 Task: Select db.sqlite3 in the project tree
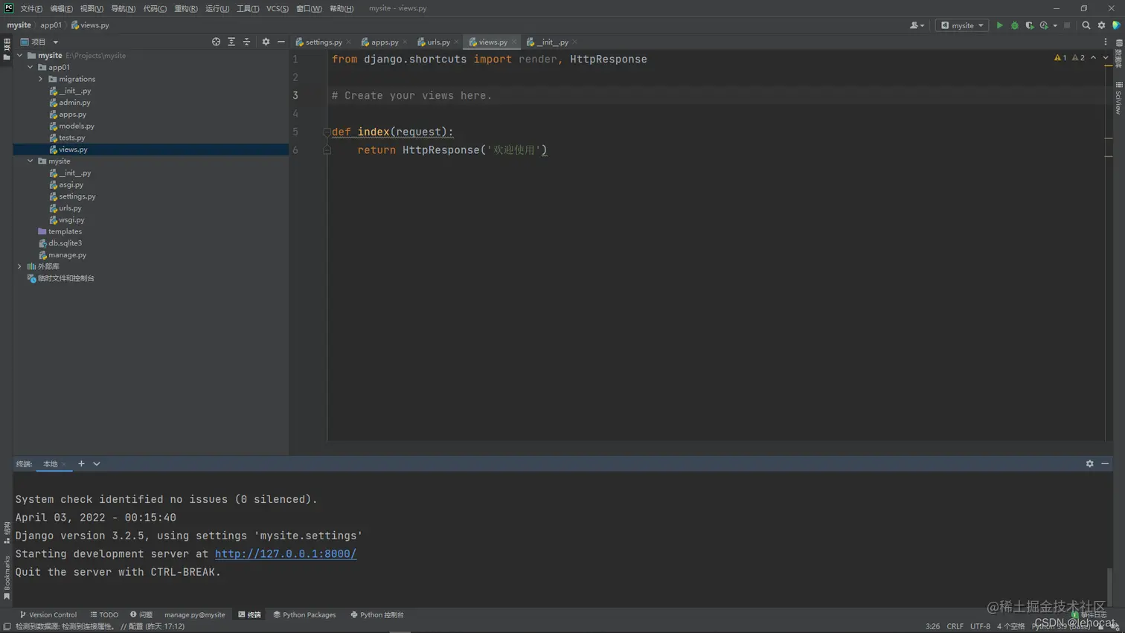pos(65,242)
